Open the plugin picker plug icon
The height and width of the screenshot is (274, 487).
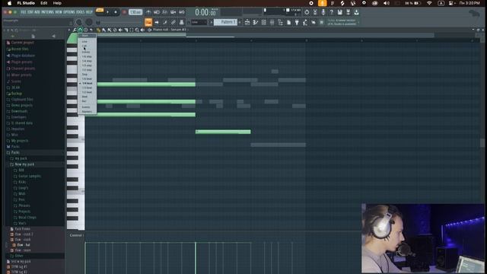pyautogui.click(x=297, y=22)
